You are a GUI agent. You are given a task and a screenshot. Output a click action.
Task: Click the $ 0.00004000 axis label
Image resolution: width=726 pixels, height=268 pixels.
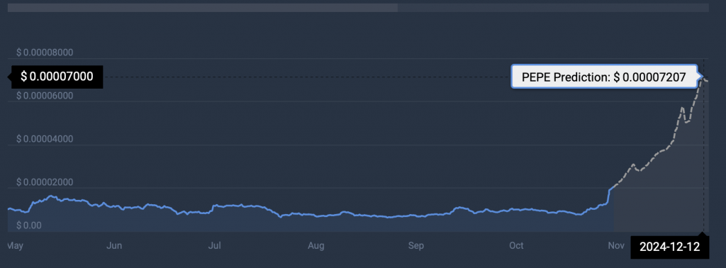45,139
